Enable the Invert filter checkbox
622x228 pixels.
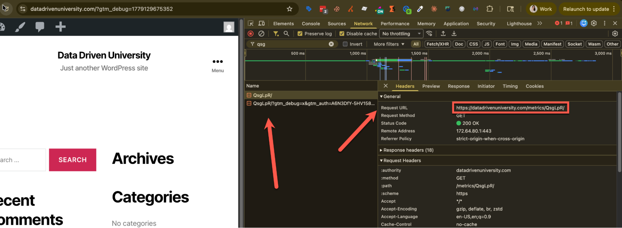pos(345,44)
